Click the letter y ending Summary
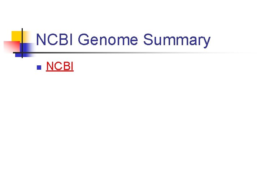Viewport: 260px width, 195px height. tap(207, 41)
